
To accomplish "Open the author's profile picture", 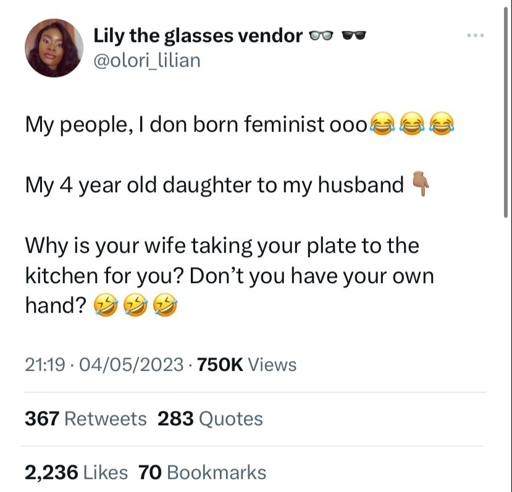I will [54, 48].
